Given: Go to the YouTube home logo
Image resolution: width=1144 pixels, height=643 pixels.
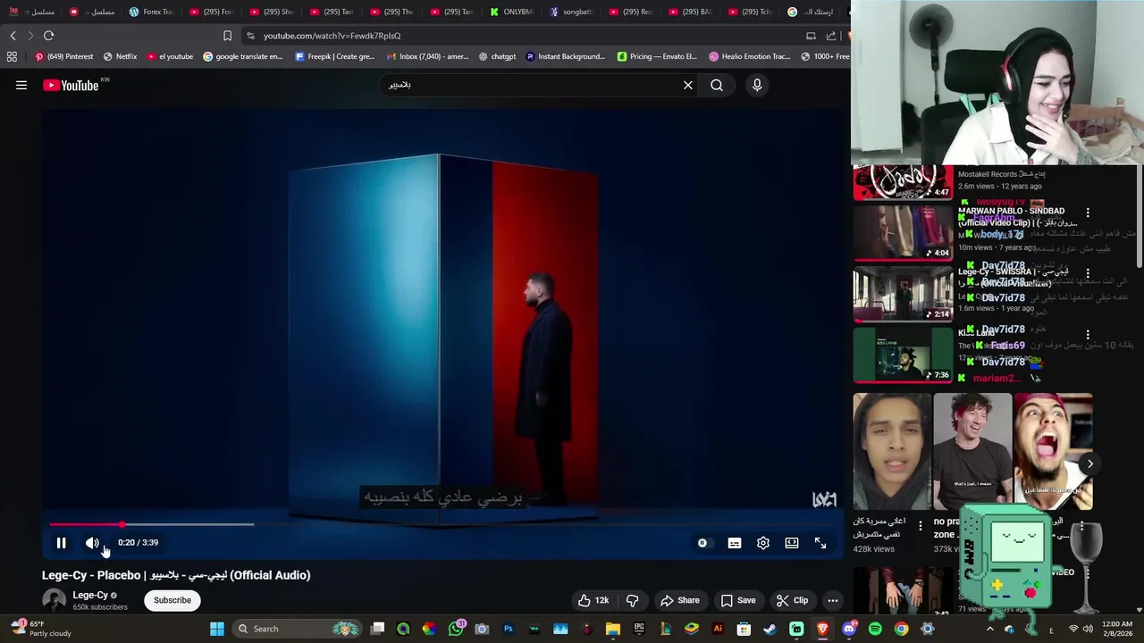Looking at the screenshot, I should (x=71, y=85).
